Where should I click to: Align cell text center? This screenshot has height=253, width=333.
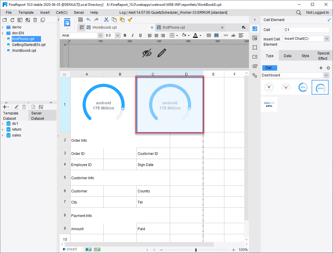tap(156, 35)
